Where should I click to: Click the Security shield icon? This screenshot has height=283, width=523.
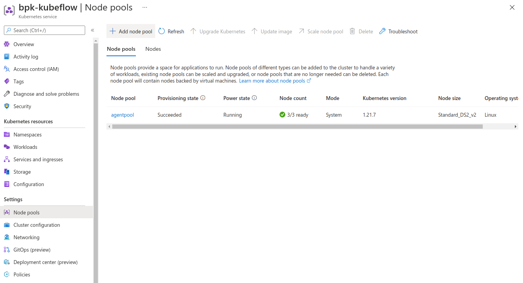point(7,106)
